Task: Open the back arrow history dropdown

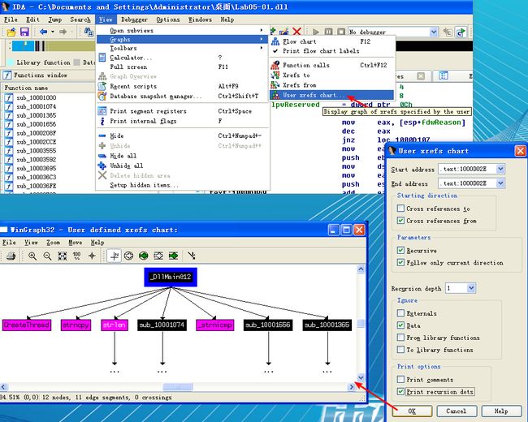Action: [53, 32]
